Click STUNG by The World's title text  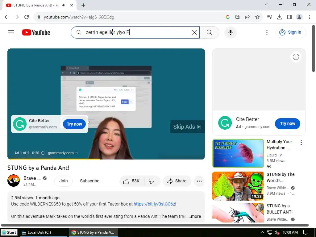(x=280, y=177)
